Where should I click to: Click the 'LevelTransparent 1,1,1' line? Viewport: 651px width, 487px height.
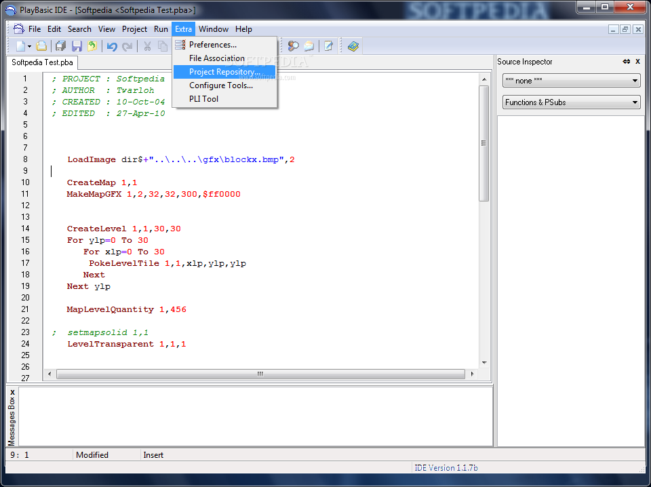(x=127, y=344)
